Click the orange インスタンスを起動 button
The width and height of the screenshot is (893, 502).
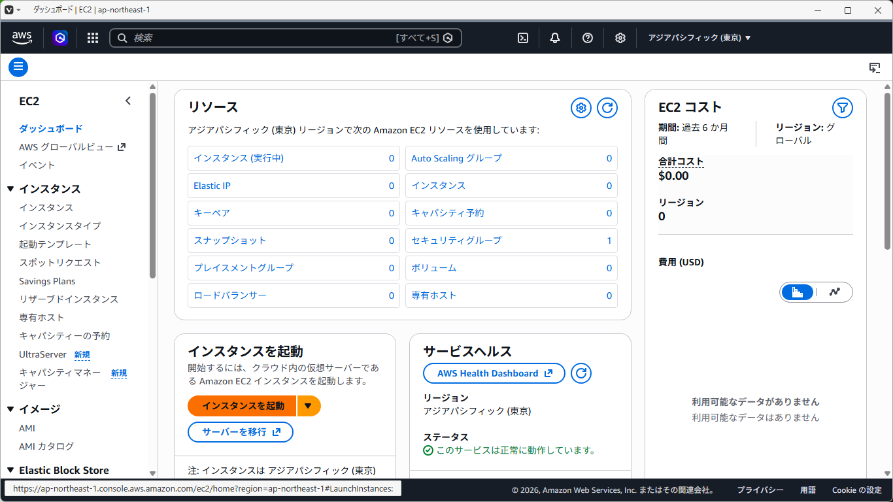243,406
